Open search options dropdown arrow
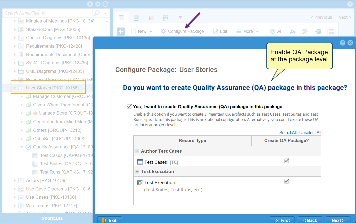 tap(106, 13)
